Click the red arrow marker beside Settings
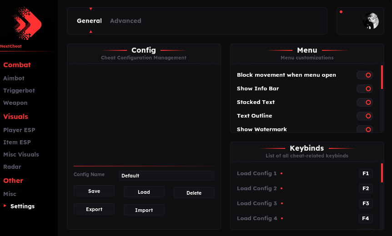Screen dimensions: 392x236 point(5,206)
